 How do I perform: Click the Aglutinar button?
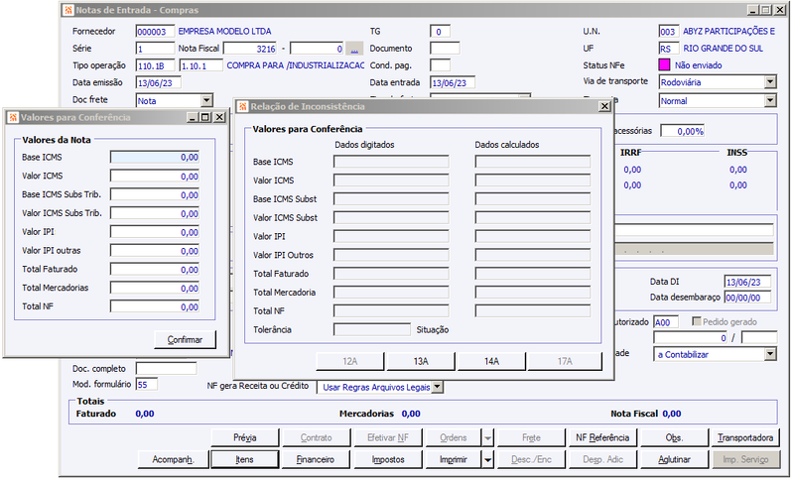point(674,460)
